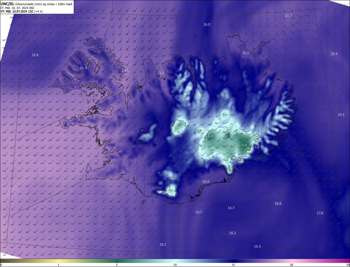Screen dimensions: 350x267
Task: Click the 30 label on the color scale
Action: [x=291, y=265]
